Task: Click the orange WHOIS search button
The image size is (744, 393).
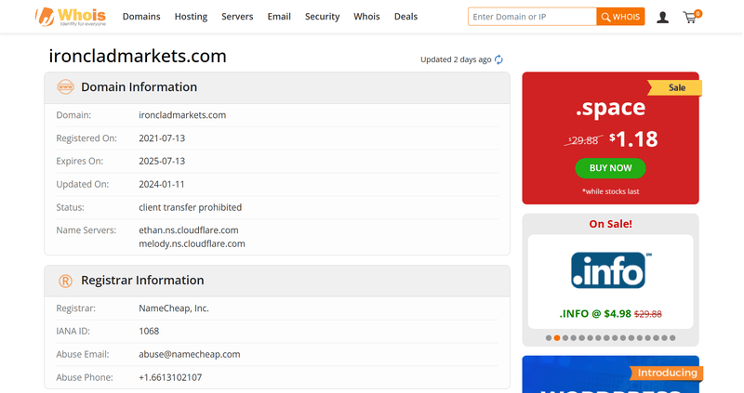Action: [x=620, y=17]
